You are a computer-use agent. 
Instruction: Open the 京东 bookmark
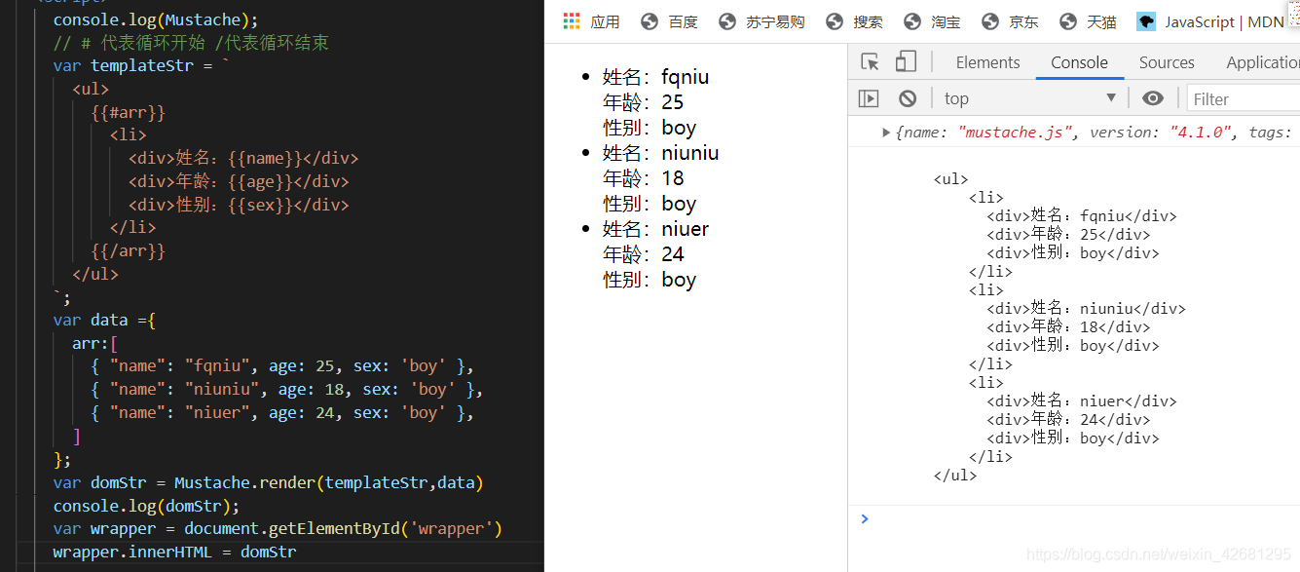coord(1010,21)
